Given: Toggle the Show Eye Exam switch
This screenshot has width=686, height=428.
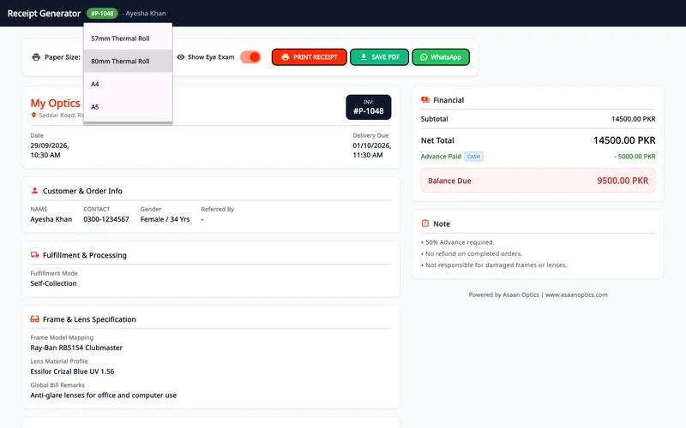Looking at the screenshot, I should (x=250, y=57).
